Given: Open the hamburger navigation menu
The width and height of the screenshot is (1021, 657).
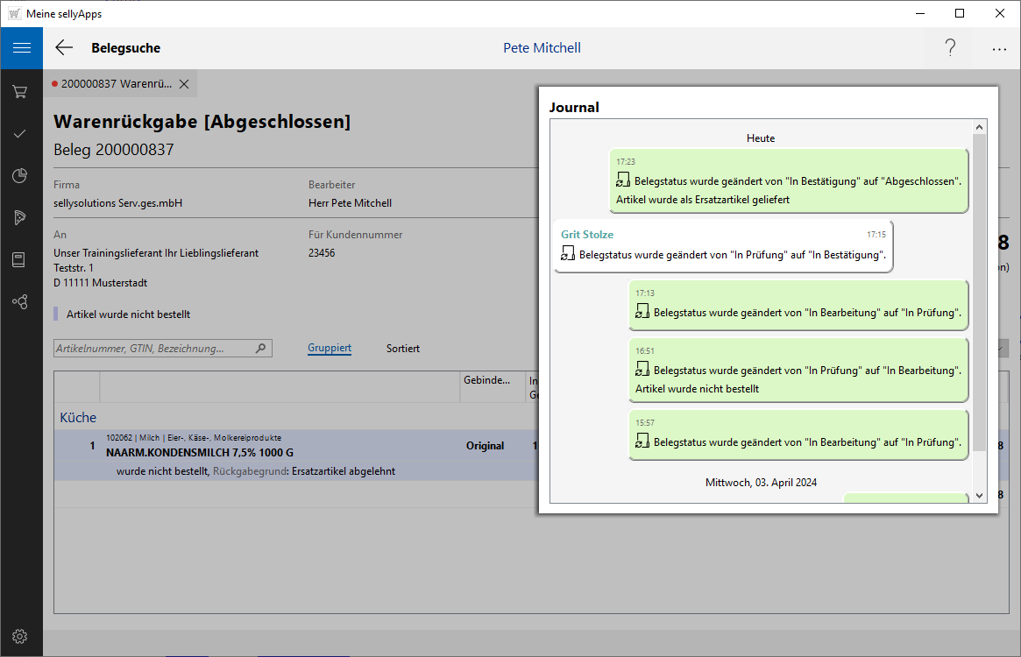Looking at the screenshot, I should tap(21, 48).
